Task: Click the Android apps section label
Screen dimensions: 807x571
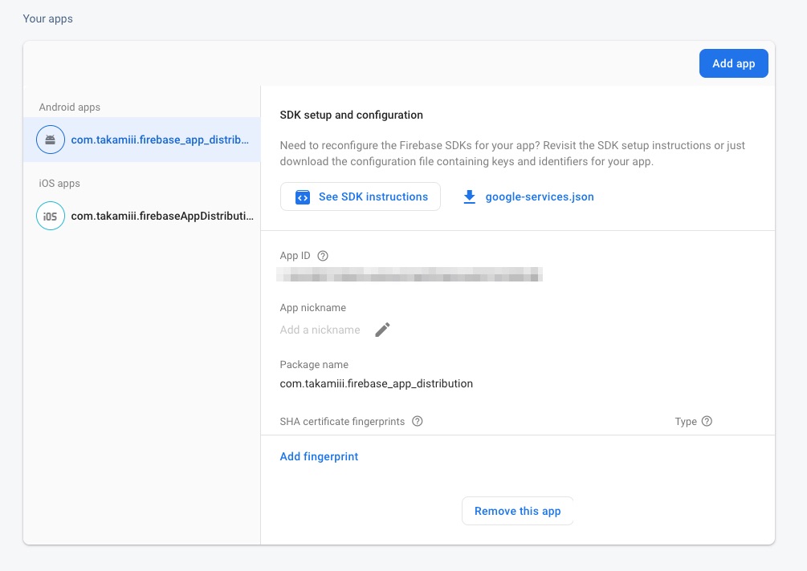Action: click(70, 107)
